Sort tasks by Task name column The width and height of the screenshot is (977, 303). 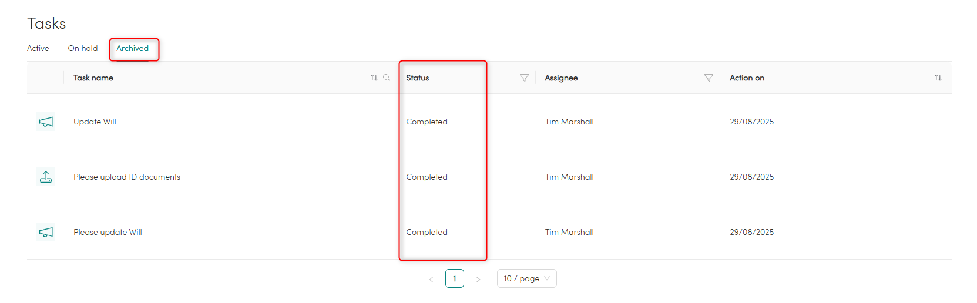point(374,78)
